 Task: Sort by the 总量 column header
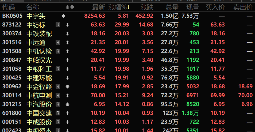172,7
